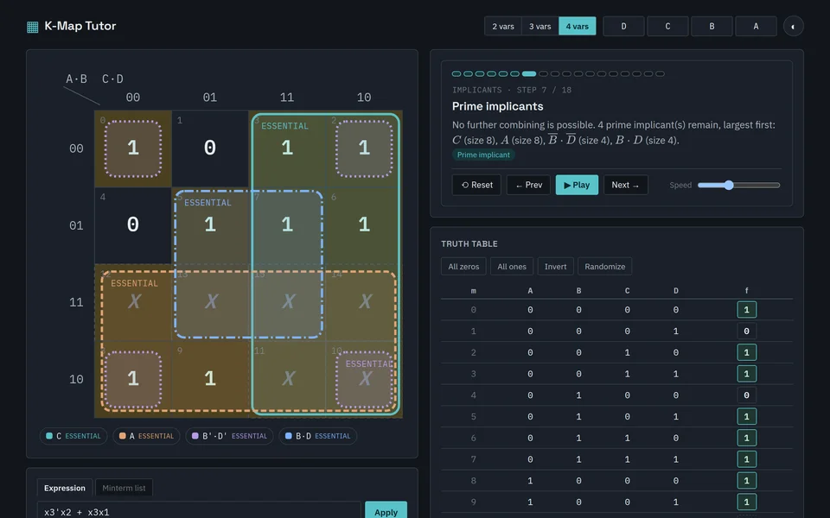The height and width of the screenshot is (518, 830).
Task: Click K-map cell 4 showing 0
Action: tap(133, 225)
